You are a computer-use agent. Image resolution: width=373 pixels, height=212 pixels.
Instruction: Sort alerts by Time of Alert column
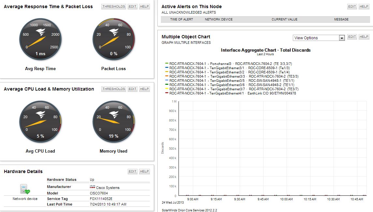pos(181,19)
